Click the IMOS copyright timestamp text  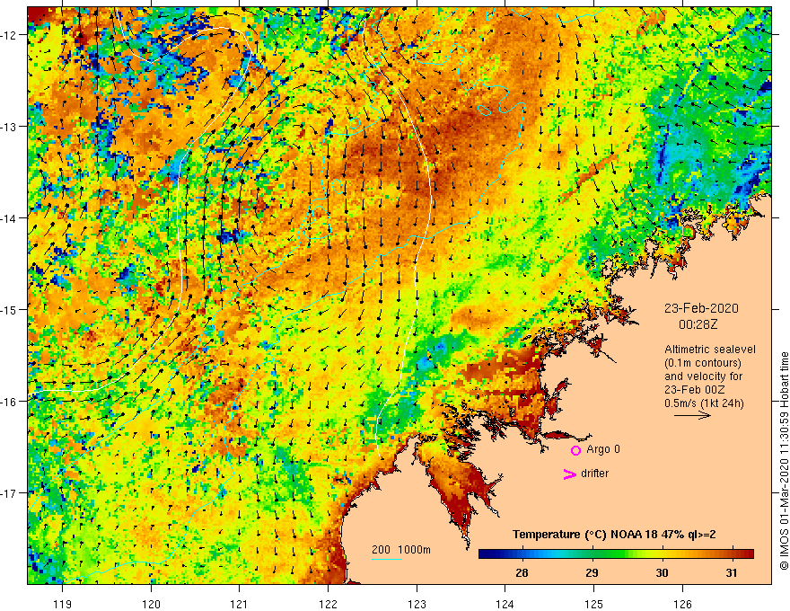pyautogui.click(x=784, y=461)
